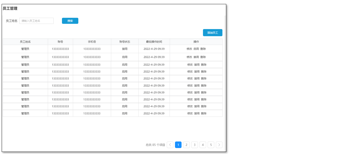Click the vertical scrollbar on the right edge
Screen dimensions: 351x154
click(x=225, y=78)
